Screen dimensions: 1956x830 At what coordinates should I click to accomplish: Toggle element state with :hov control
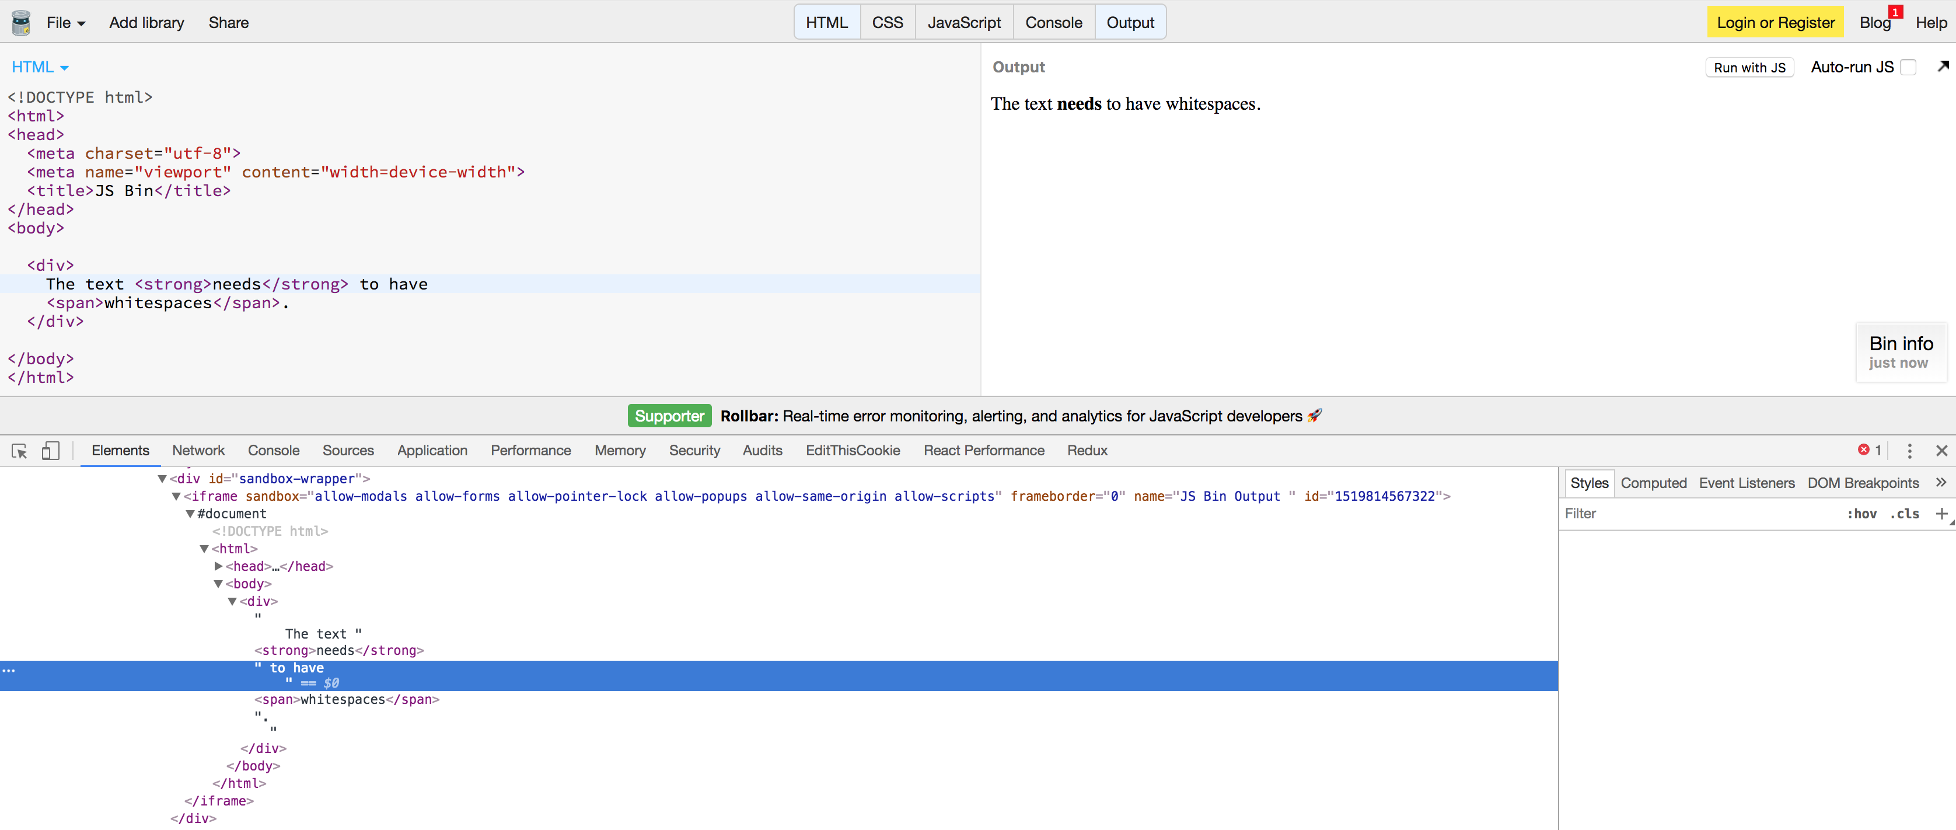click(1863, 513)
